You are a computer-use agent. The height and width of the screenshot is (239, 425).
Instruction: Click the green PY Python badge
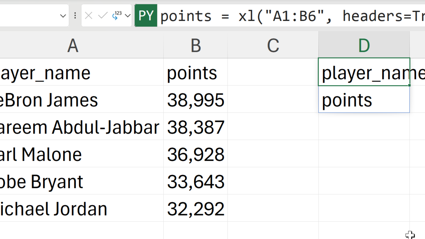tap(146, 16)
